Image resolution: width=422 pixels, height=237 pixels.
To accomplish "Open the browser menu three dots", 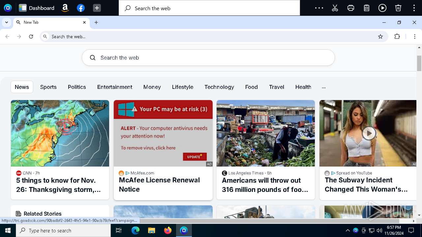I will tap(414, 37).
